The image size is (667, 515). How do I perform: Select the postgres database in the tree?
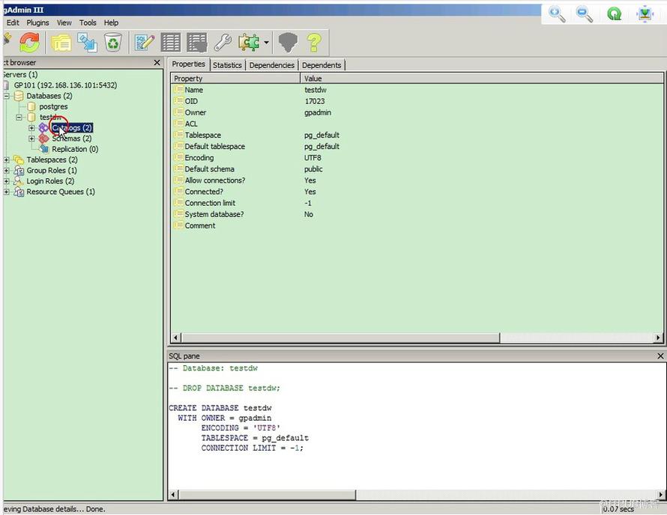[54, 106]
